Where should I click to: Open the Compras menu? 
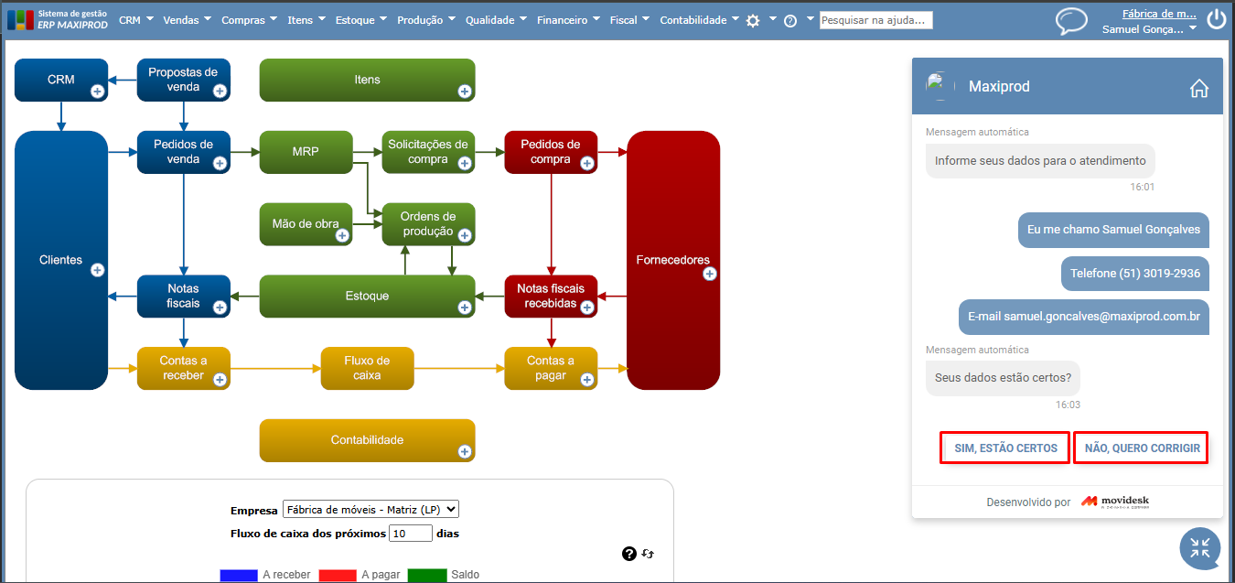[250, 20]
